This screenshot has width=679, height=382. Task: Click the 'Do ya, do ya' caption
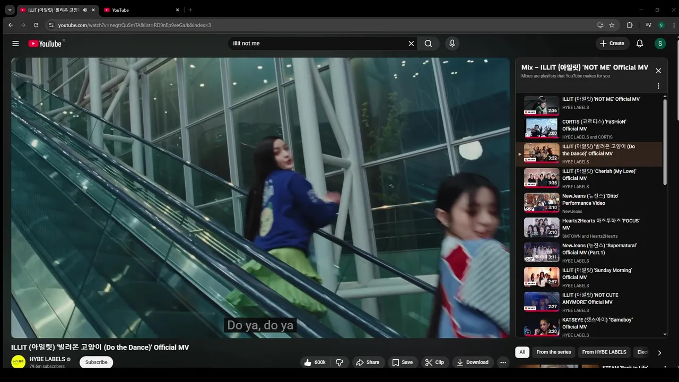tap(260, 325)
